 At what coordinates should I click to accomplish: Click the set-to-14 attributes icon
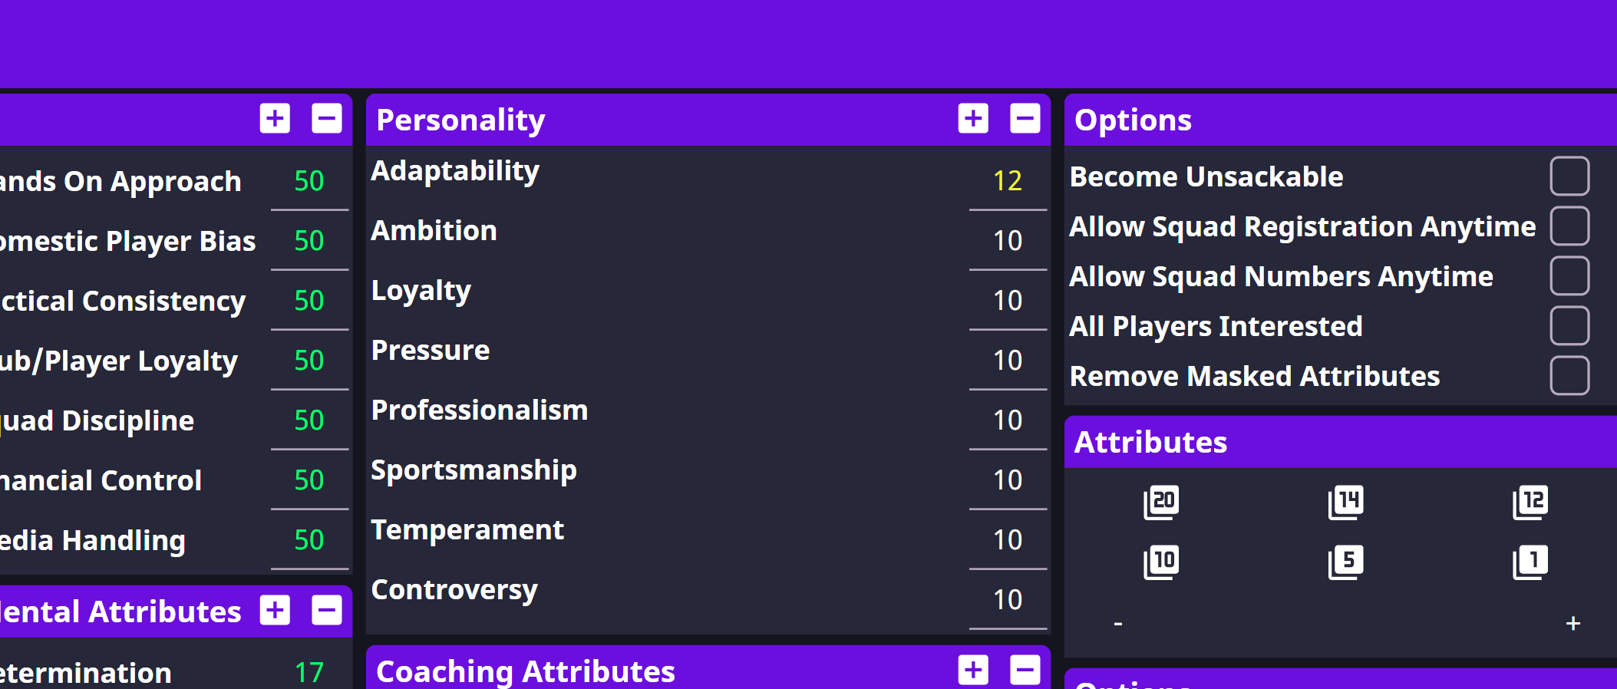coord(1345,503)
